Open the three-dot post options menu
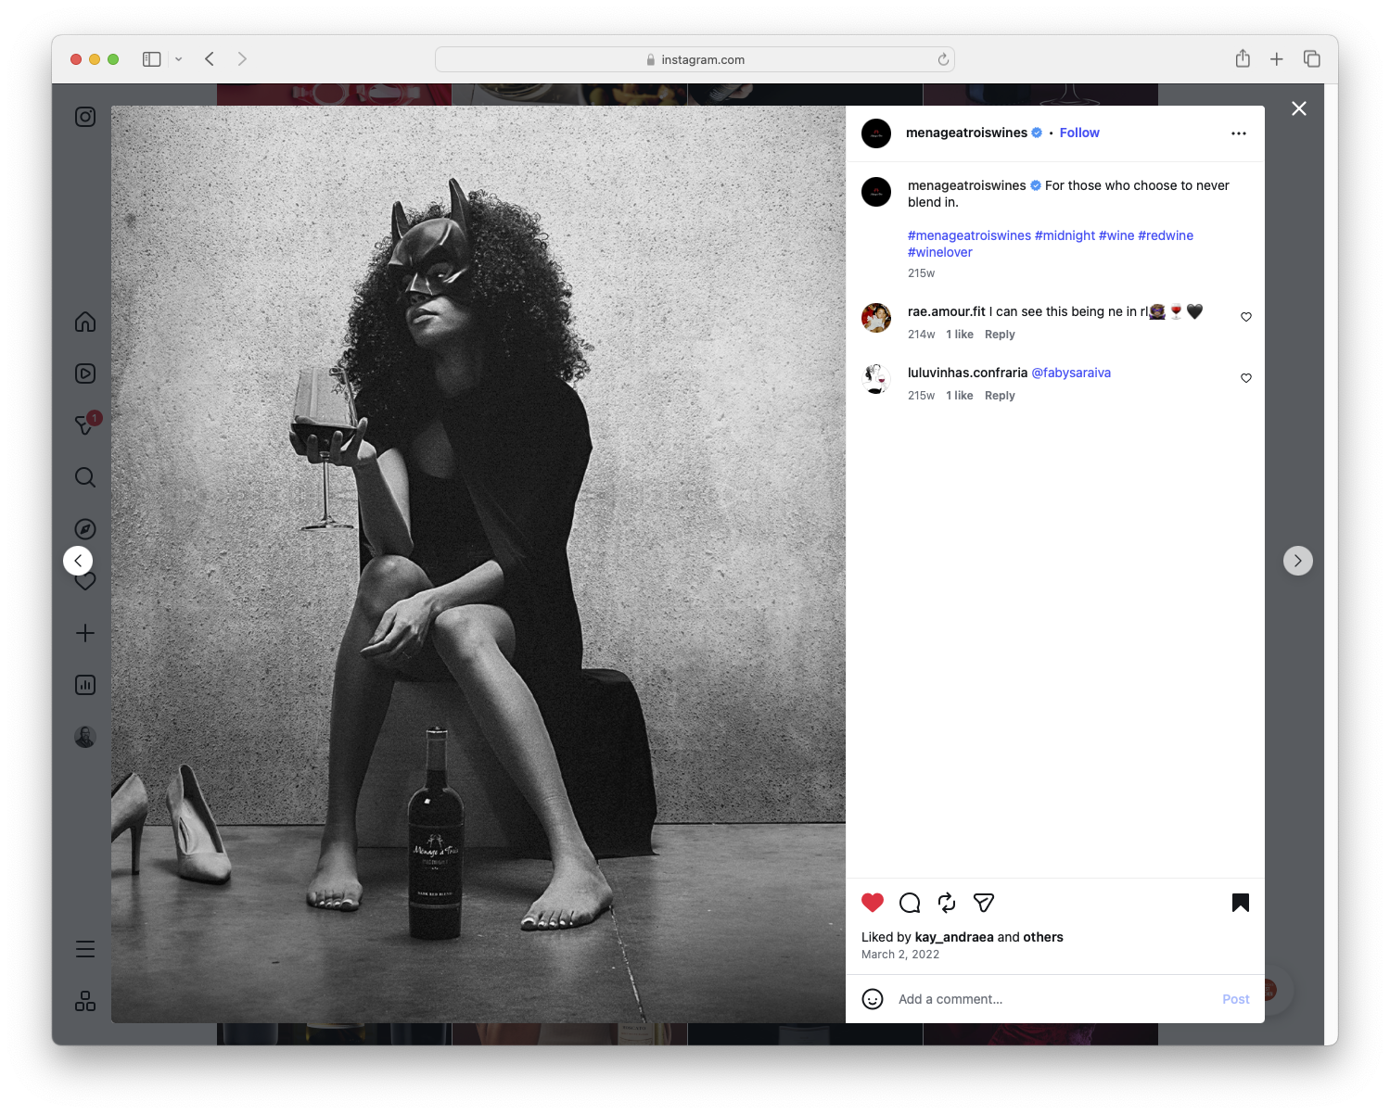The height and width of the screenshot is (1114, 1390). pyautogui.click(x=1238, y=133)
